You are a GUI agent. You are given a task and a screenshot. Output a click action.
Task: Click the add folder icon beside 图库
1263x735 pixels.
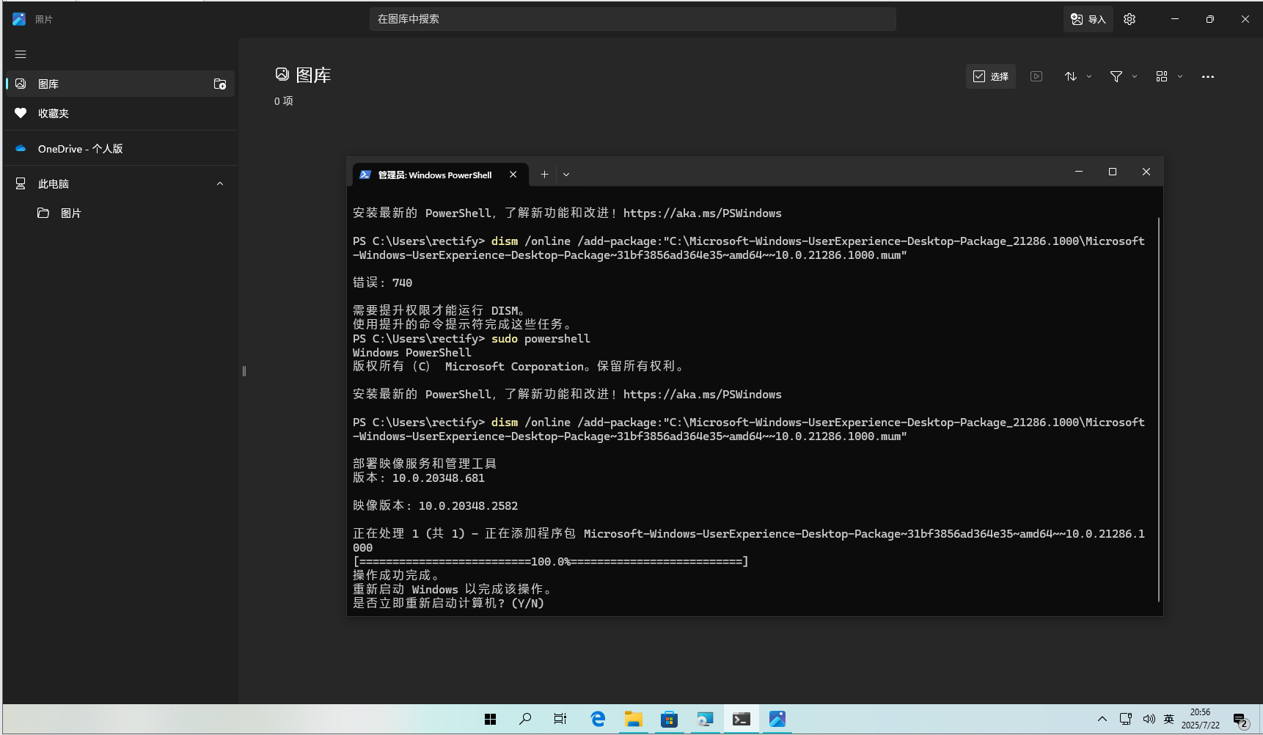click(219, 84)
